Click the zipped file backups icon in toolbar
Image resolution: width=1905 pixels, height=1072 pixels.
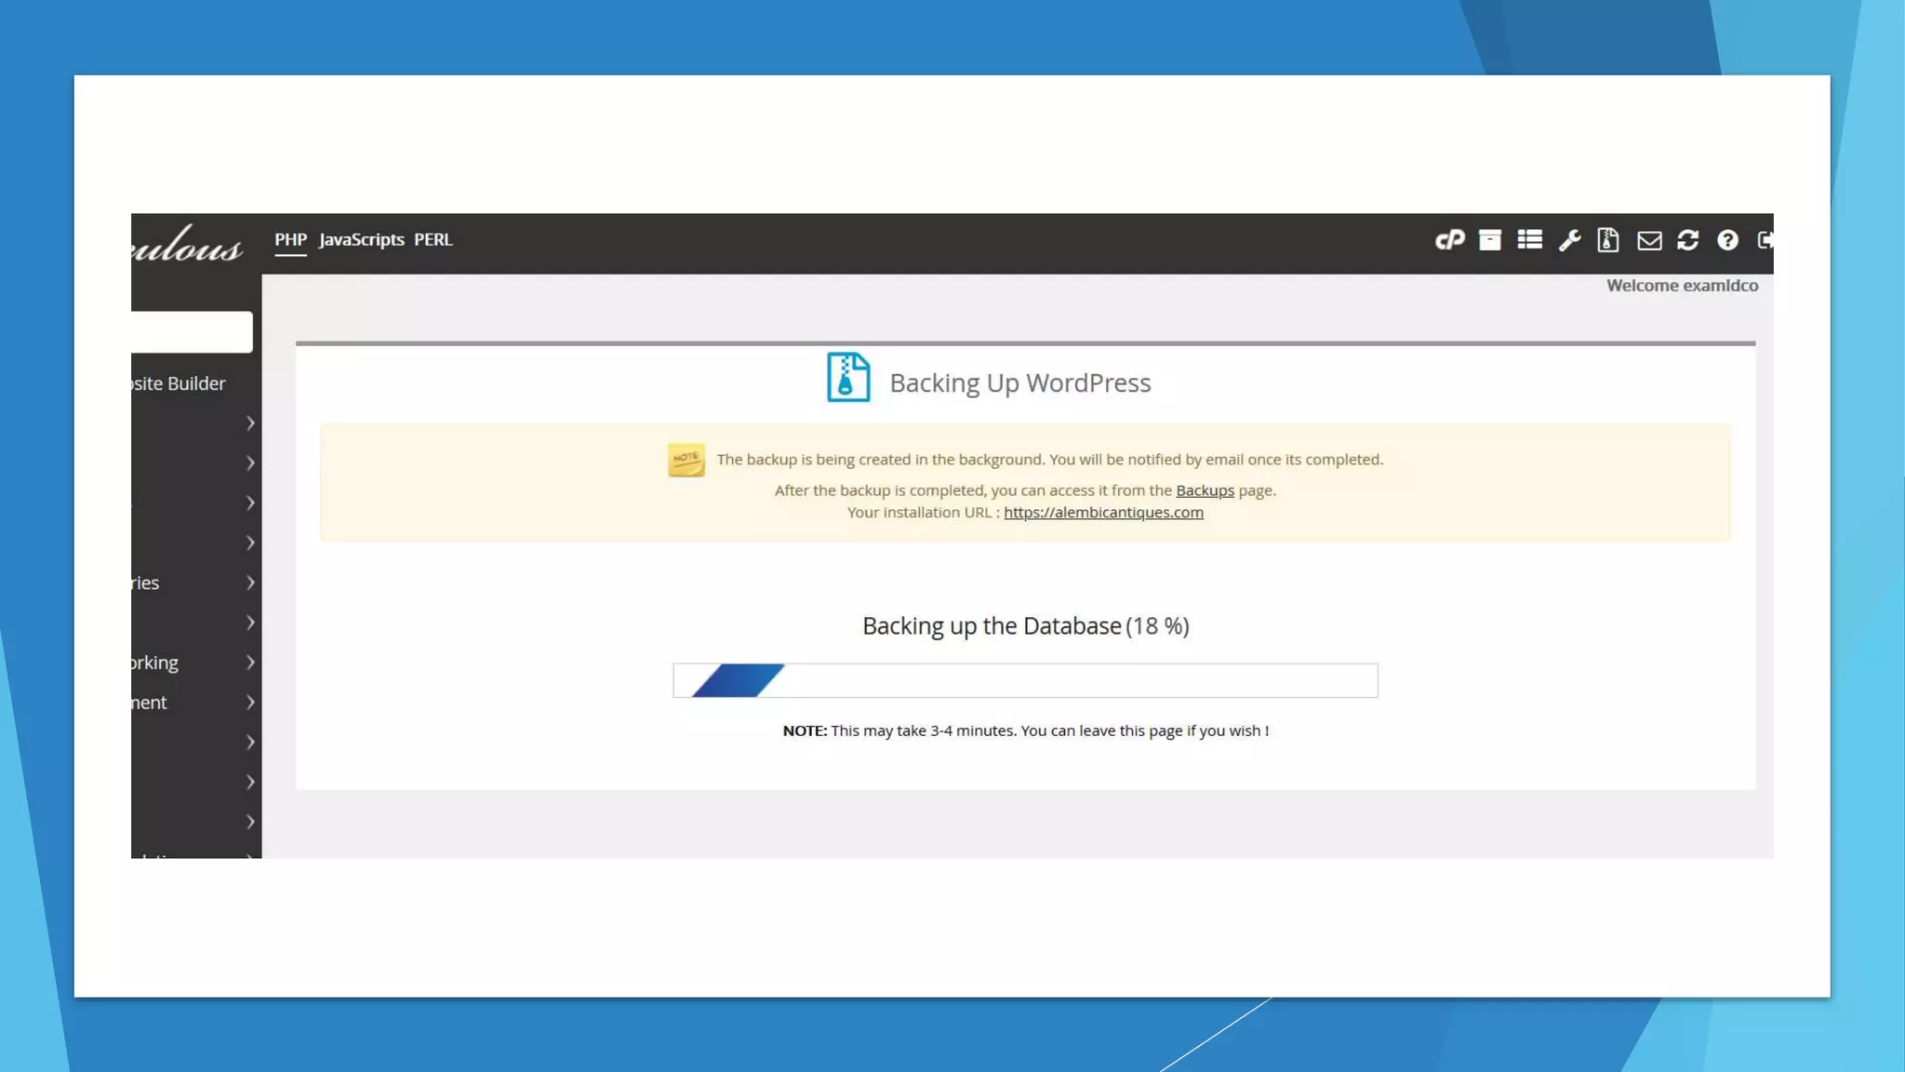tap(1608, 240)
